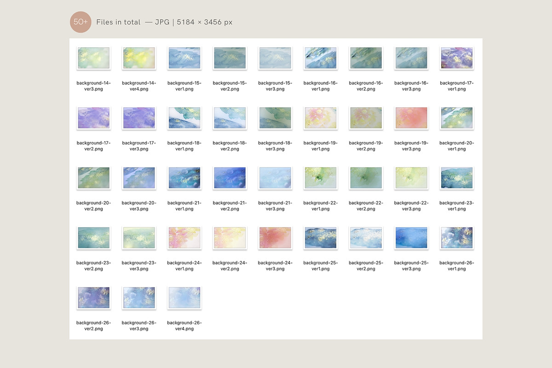The image size is (552, 368).
Task: Click the file name background-24-ver2.png
Action: [x=230, y=266]
